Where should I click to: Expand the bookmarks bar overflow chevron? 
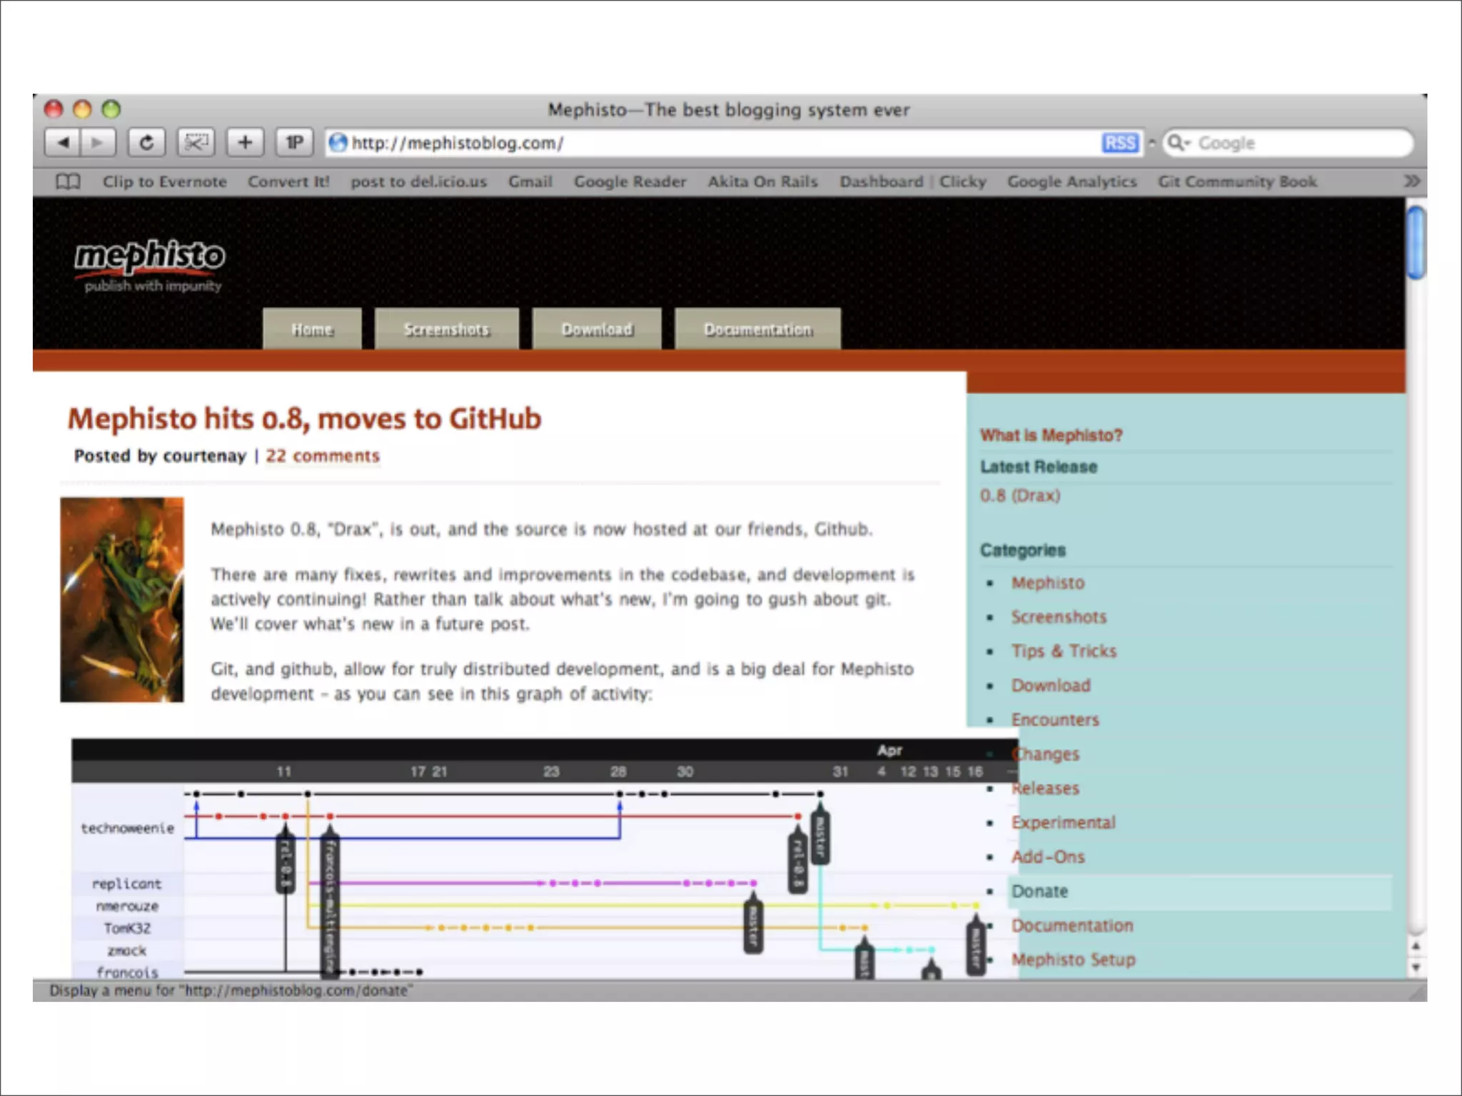click(1411, 181)
